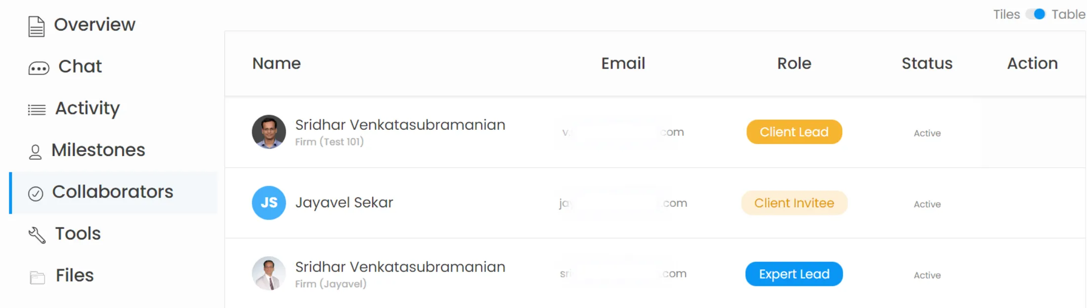Click Client Lead Sridhar's profile photo
The image size is (1087, 308).
tap(269, 132)
